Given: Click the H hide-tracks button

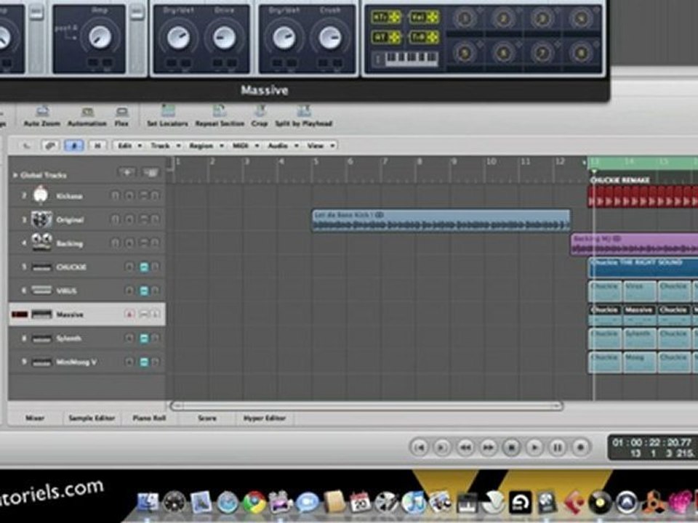Looking at the screenshot, I should point(97,145).
